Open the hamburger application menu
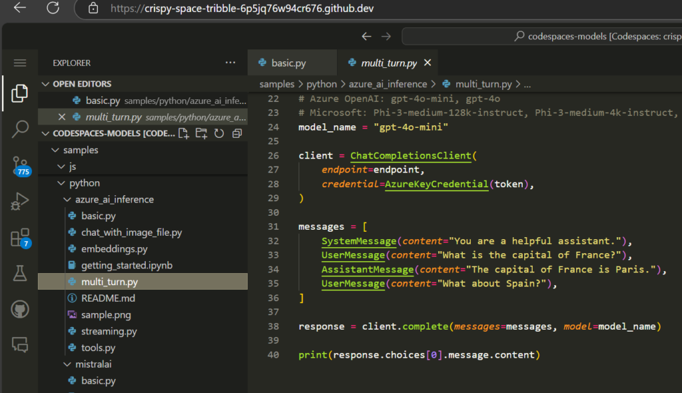 click(20, 63)
